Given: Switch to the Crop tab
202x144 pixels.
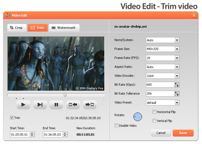Looking at the screenshot, I should [16, 28].
